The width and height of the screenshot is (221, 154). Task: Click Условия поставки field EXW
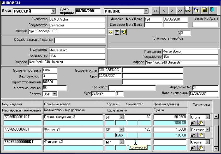50,70
